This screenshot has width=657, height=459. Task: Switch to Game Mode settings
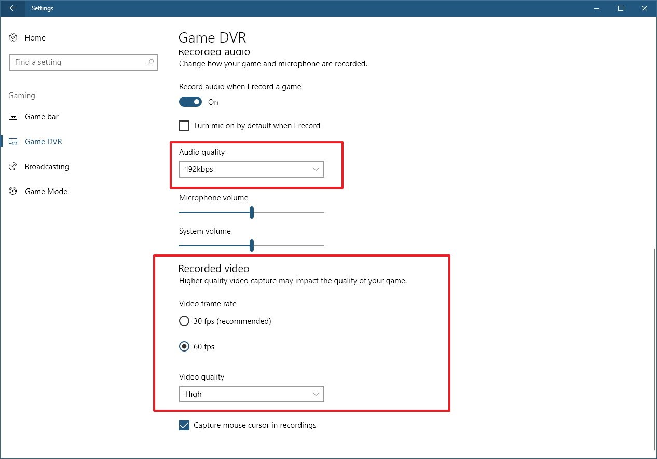click(x=46, y=192)
